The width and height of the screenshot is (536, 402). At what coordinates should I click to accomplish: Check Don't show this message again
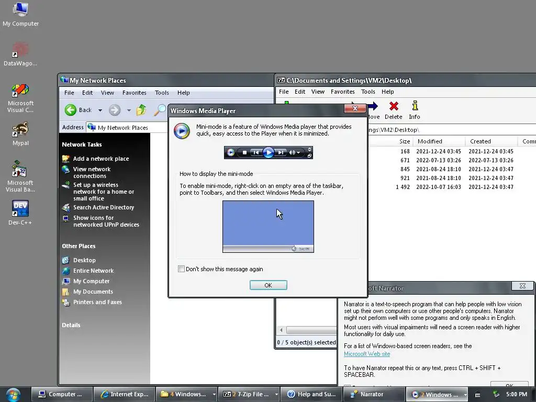pos(181,269)
